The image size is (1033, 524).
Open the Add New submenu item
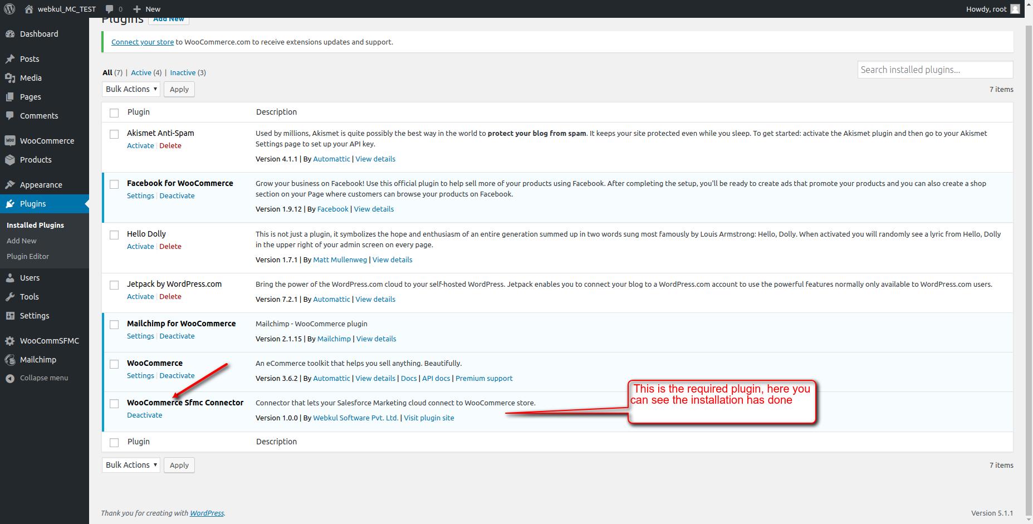[x=22, y=241]
